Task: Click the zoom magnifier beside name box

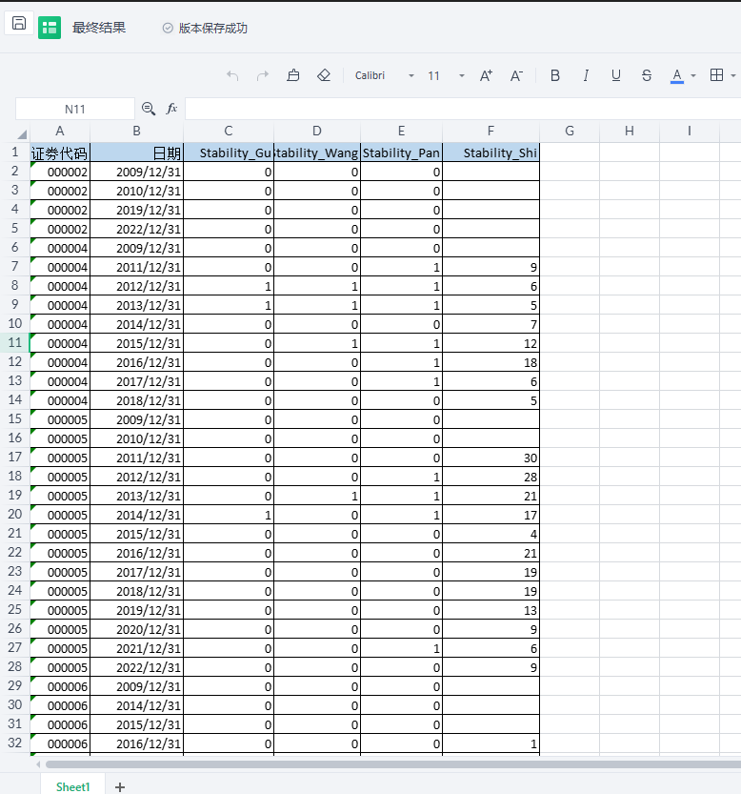Action: tap(148, 109)
